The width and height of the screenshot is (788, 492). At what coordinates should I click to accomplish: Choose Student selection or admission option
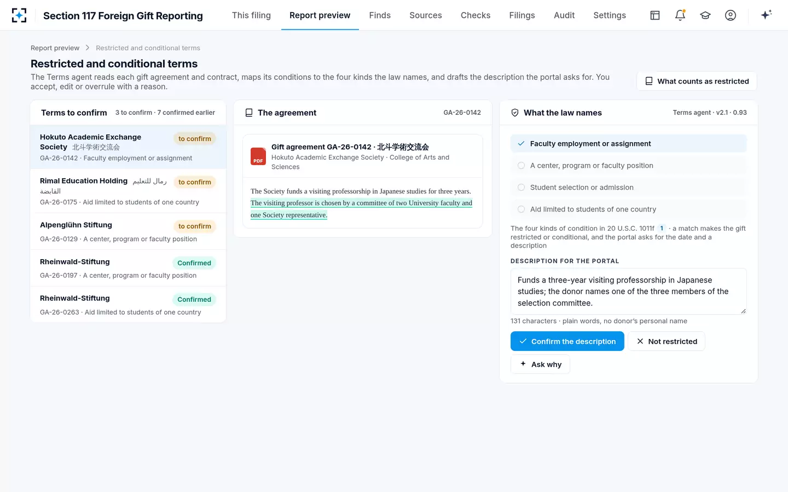pos(629,188)
